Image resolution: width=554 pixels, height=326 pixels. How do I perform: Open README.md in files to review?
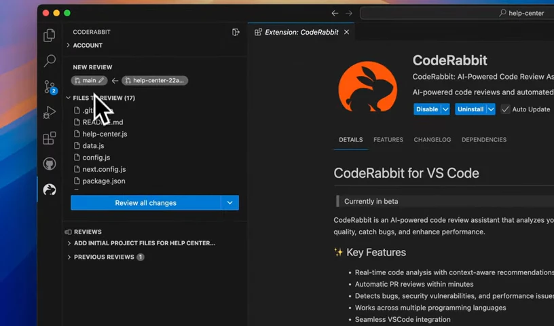(x=103, y=122)
